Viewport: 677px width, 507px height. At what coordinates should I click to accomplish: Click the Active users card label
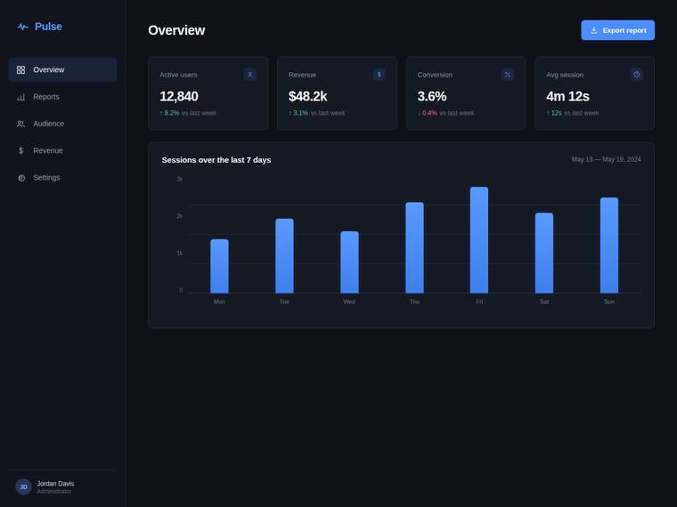[x=178, y=75]
